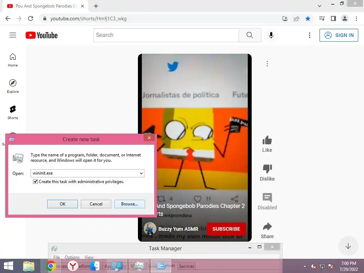
Task: Click the YouTube search magnifier button
Action: (x=250, y=35)
